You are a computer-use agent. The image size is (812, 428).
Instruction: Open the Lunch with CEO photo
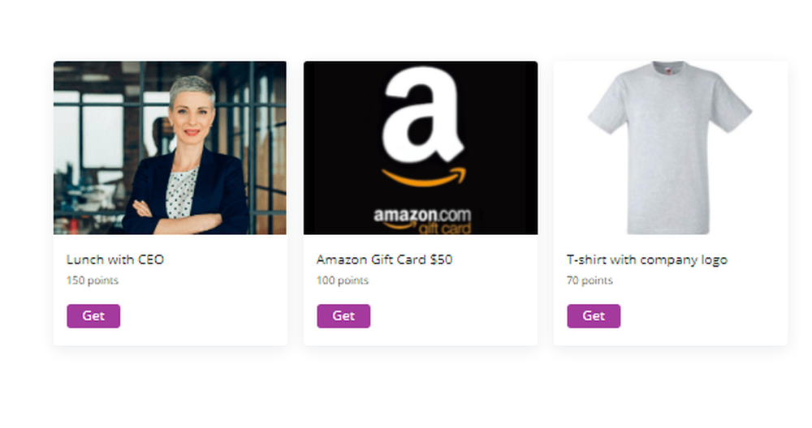click(x=170, y=148)
